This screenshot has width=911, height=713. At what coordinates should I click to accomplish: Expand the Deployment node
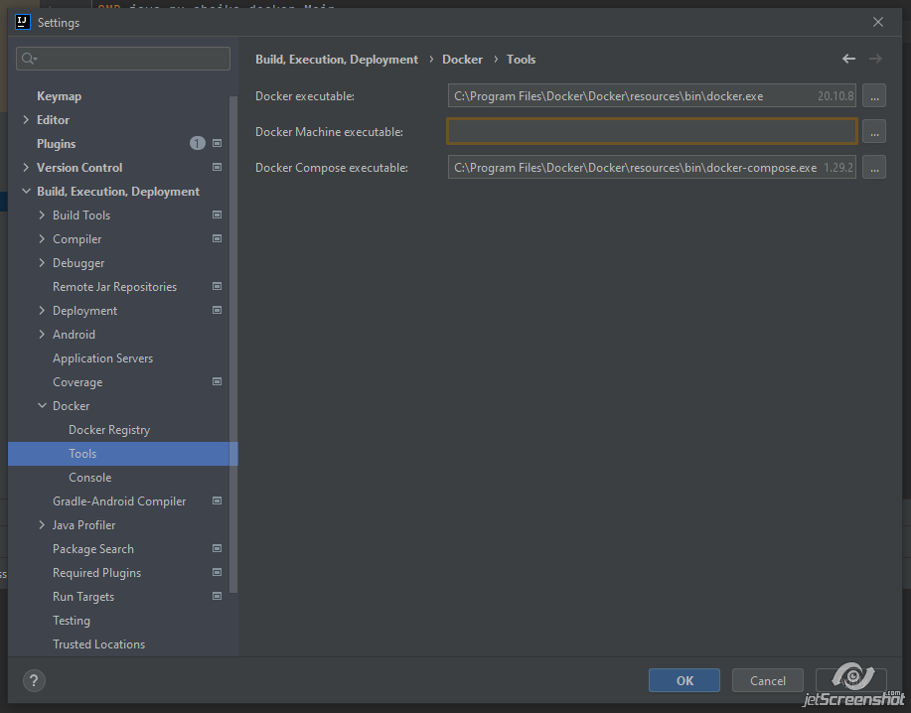[x=42, y=310]
